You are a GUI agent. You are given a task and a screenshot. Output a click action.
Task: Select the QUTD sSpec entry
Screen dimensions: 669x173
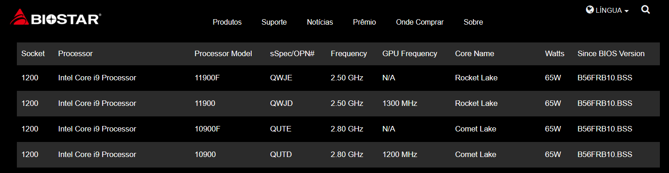click(281, 155)
